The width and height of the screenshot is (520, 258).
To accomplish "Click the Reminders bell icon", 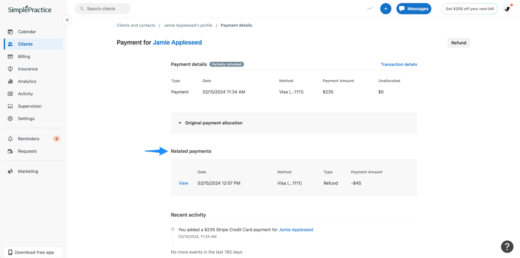I will (10, 139).
